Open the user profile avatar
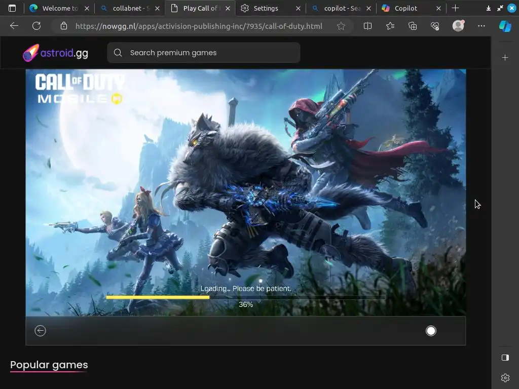The image size is (519, 389). (x=458, y=25)
